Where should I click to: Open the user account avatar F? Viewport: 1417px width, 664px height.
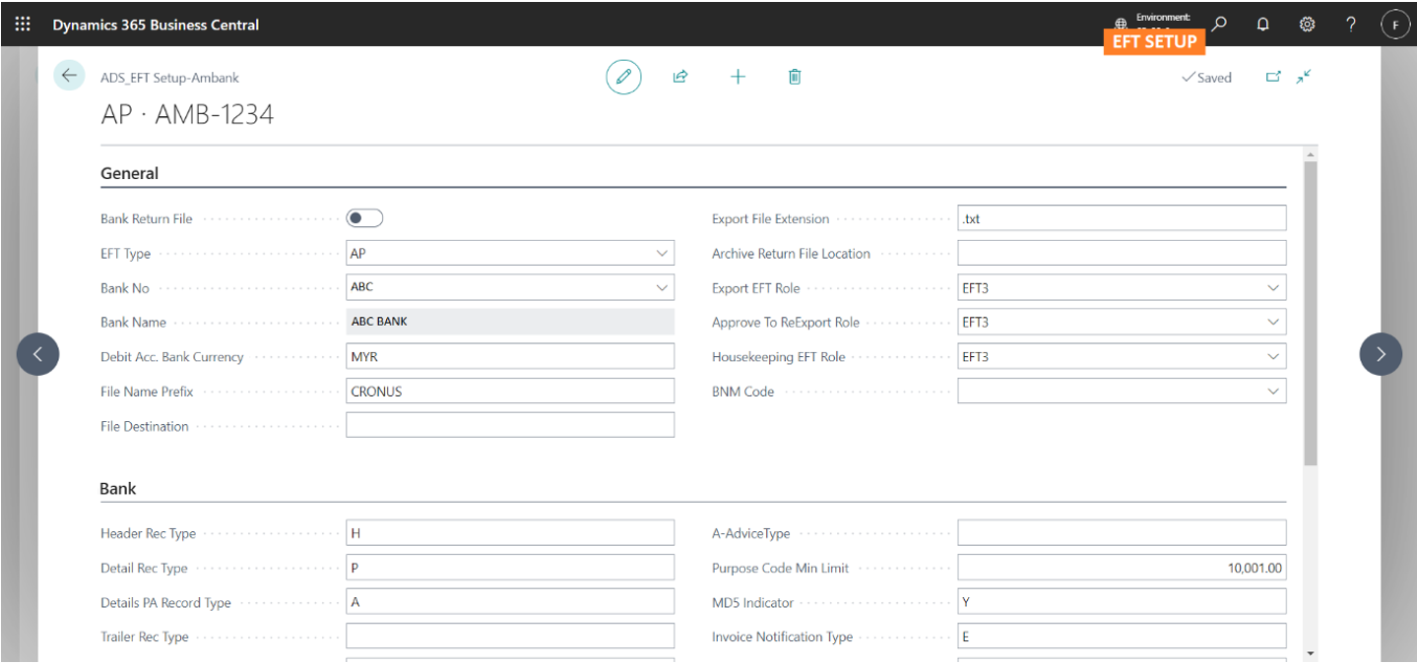point(1395,25)
